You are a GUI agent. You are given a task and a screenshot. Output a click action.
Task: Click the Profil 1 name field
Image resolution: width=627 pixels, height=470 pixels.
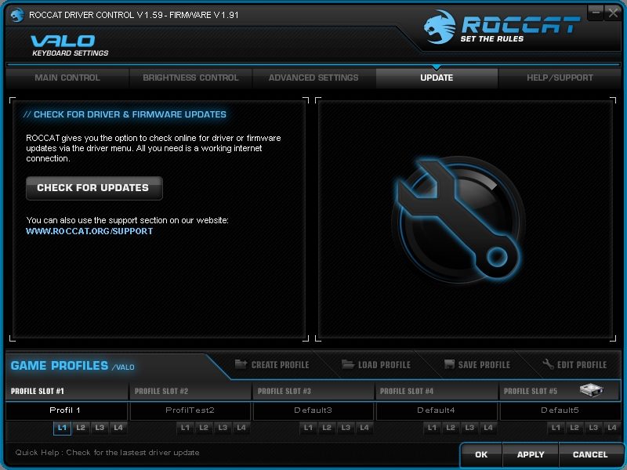pyautogui.click(x=67, y=410)
